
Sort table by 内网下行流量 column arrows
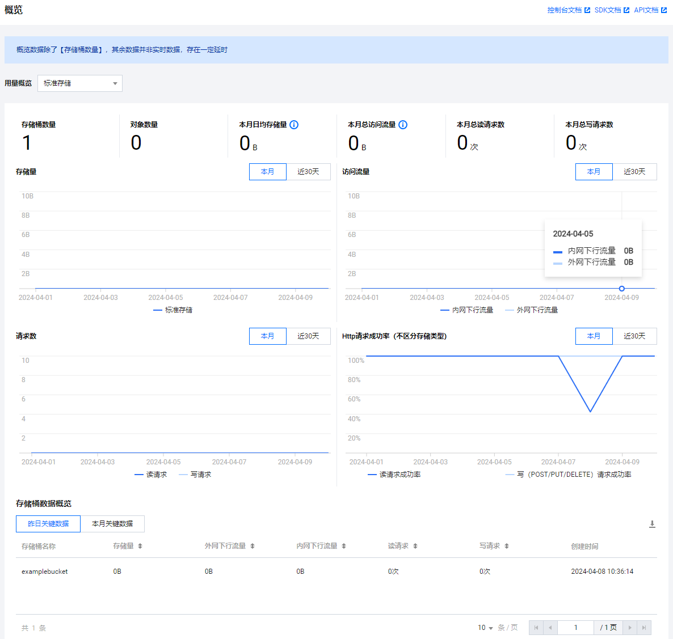pyautogui.click(x=344, y=546)
